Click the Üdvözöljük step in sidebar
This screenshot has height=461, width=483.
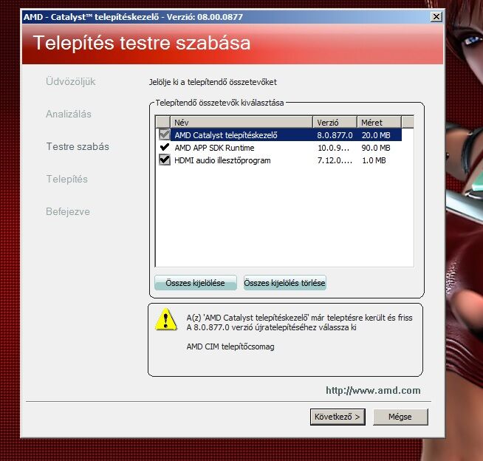(71, 82)
